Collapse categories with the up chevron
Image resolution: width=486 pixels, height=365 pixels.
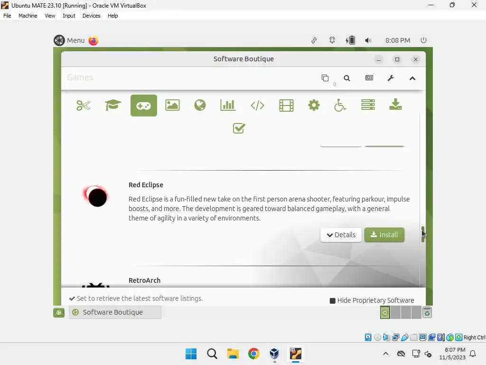click(x=412, y=78)
